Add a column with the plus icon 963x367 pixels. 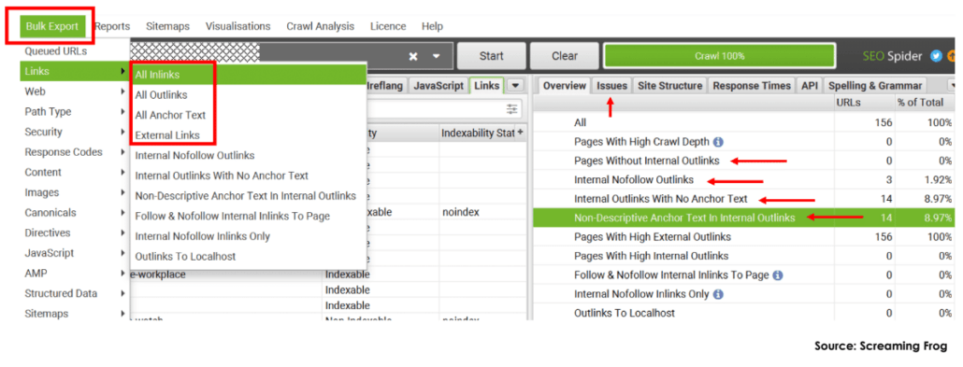coord(520,133)
